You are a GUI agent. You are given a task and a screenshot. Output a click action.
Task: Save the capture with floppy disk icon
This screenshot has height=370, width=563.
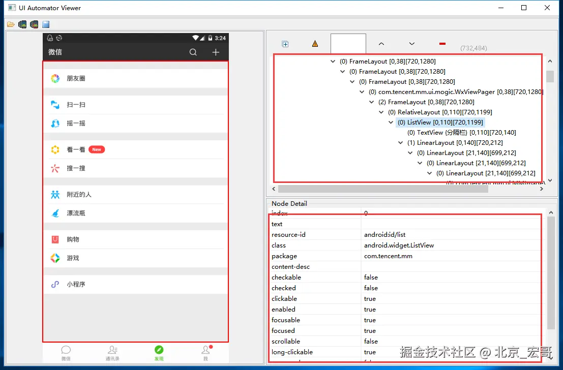pos(46,24)
